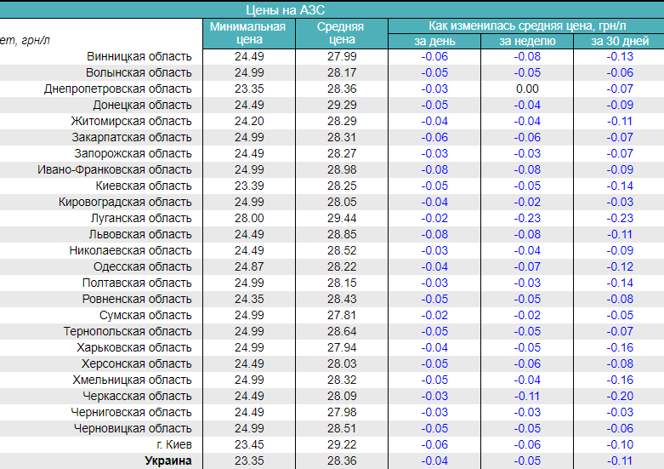Viewport: 664px width, 469px height.
Task: Select Сумская область average price 27.81
Action: point(342,315)
